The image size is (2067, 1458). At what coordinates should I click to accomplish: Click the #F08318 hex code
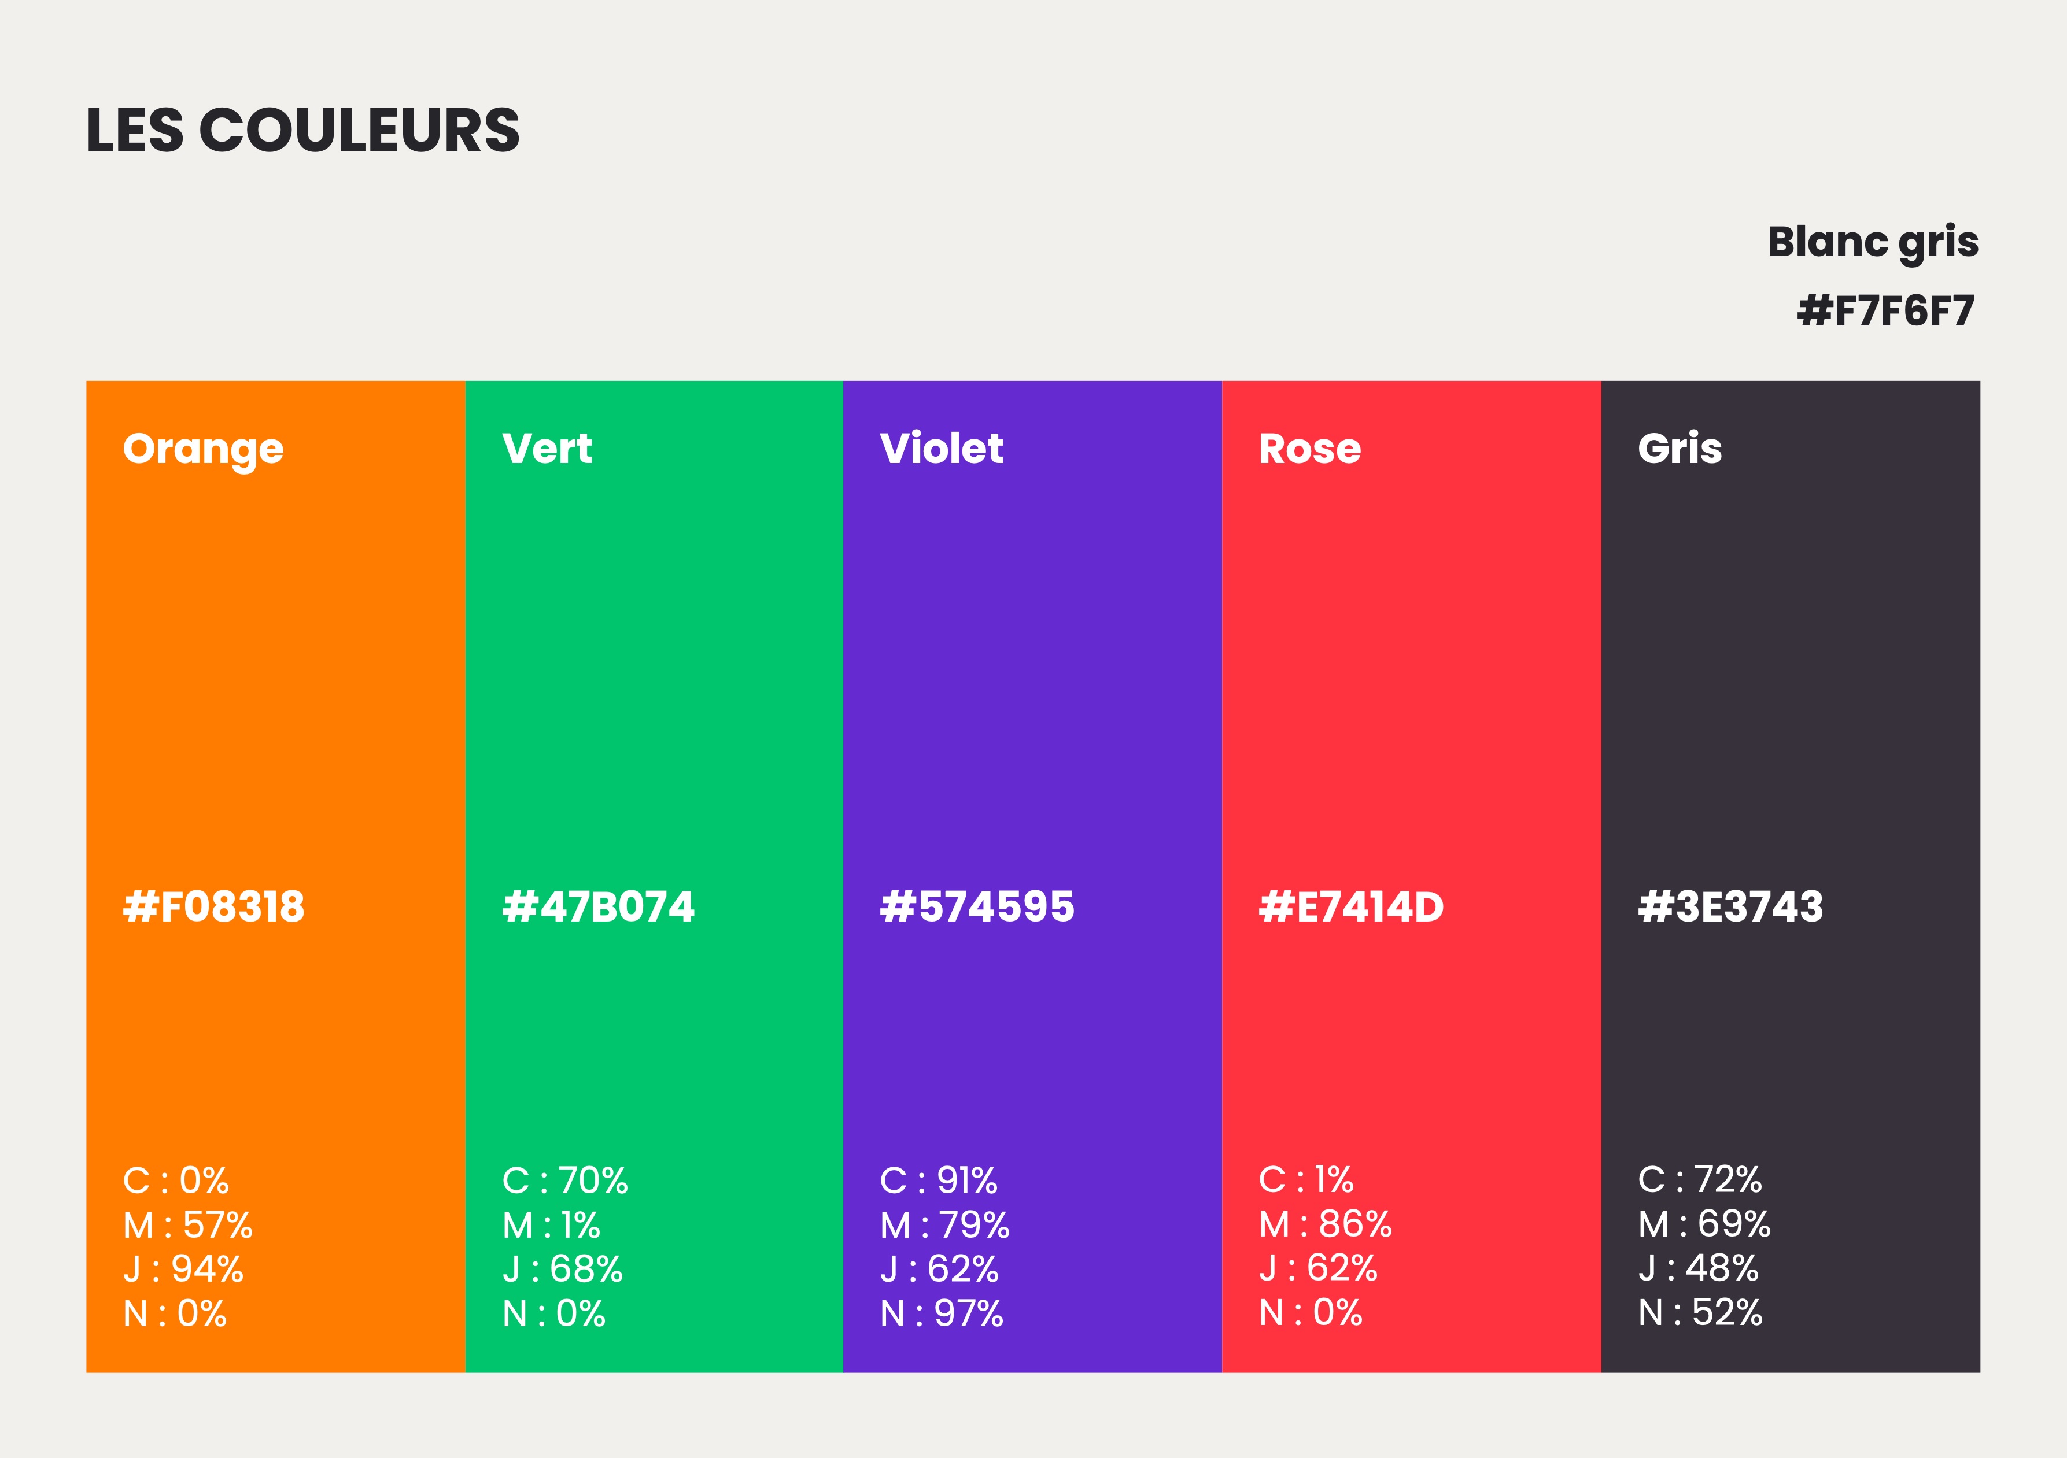[214, 906]
